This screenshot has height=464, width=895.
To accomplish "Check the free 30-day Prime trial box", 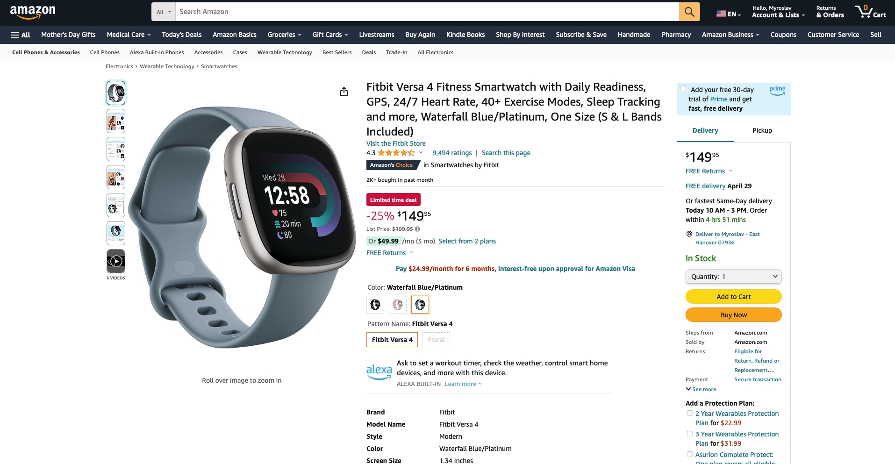I will (683, 88).
